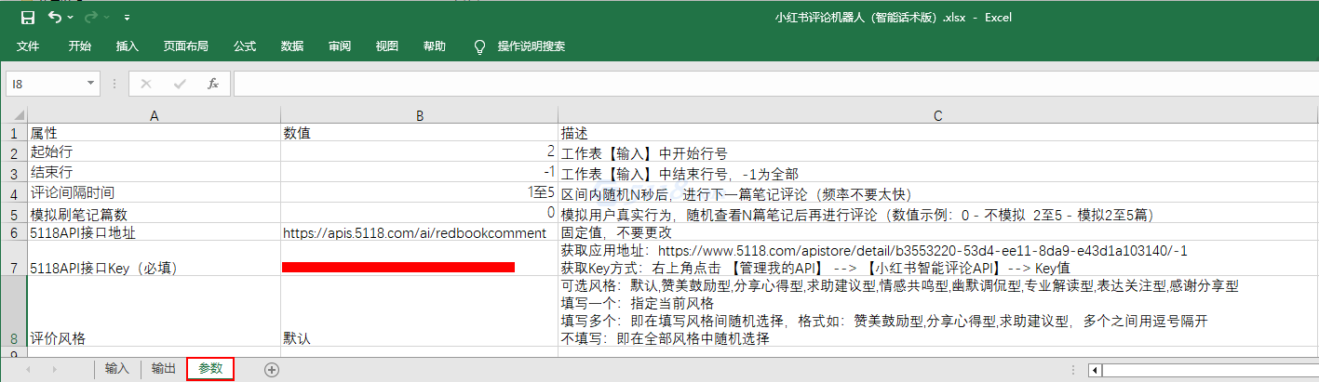
Task: Switch to the 输出 sheet tab
Action: tap(163, 369)
